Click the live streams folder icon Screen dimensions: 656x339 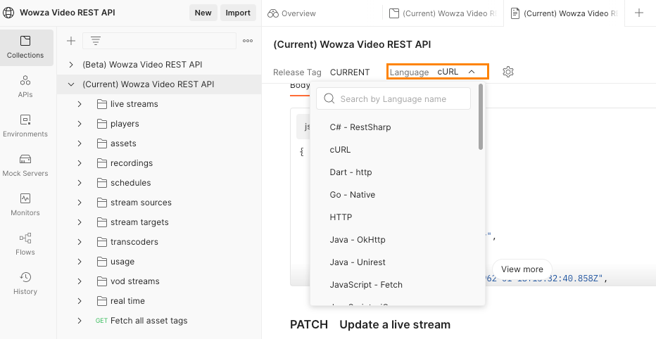pyautogui.click(x=101, y=104)
